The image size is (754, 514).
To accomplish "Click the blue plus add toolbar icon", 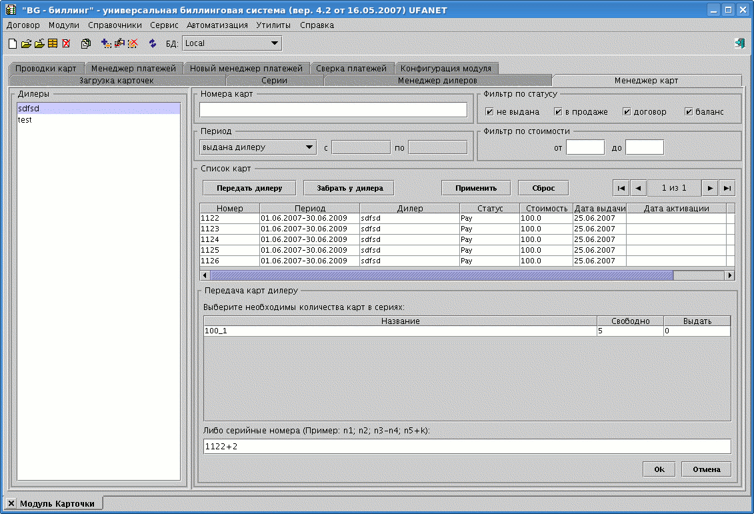I will pos(106,43).
